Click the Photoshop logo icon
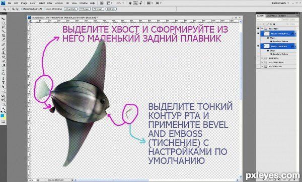 pos(3,3)
